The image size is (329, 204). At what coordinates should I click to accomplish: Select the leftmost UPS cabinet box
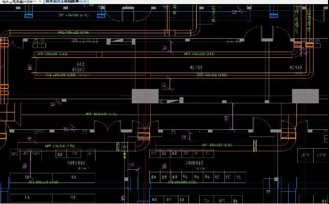15,154
